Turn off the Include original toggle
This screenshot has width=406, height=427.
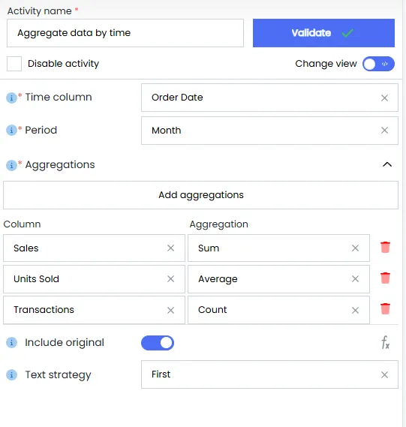(158, 343)
